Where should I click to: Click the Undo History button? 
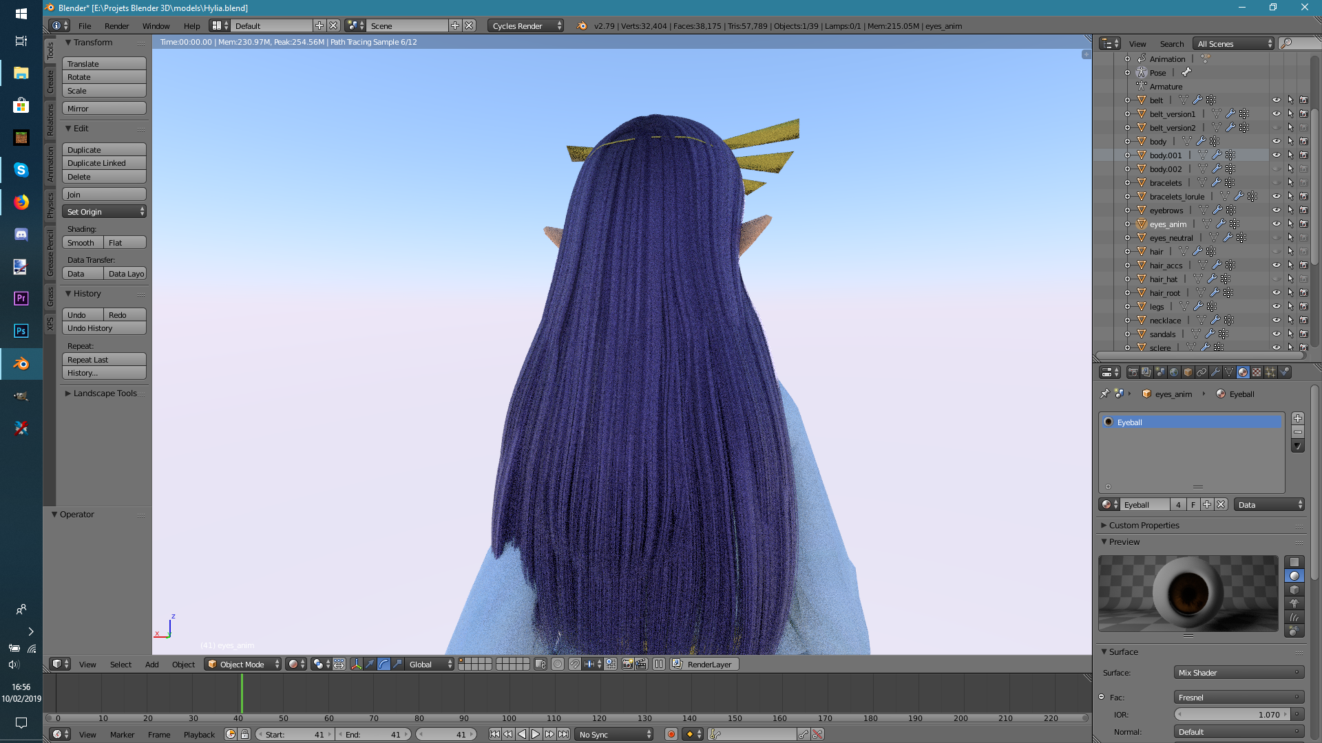[x=104, y=328]
